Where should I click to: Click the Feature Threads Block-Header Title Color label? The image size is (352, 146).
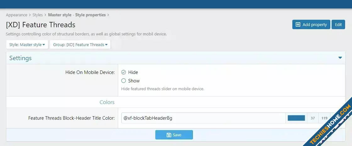[x=71, y=118]
